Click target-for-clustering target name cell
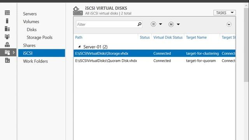Viewport: 249px width, 140px height. pyautogui.click(x=202, y=54)
